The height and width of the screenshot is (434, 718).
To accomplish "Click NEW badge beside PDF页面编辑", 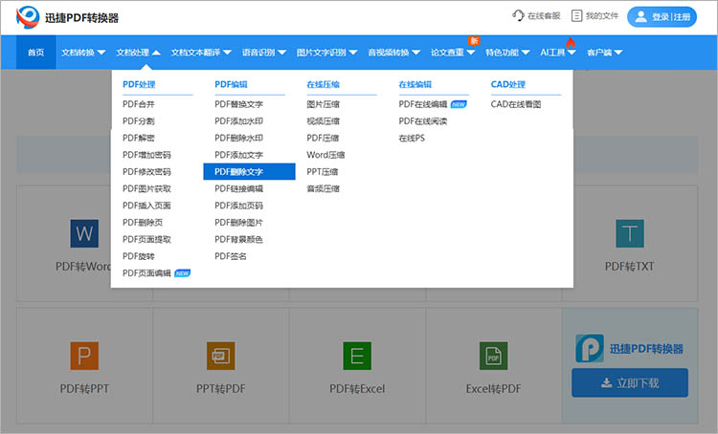I will 182,273.
